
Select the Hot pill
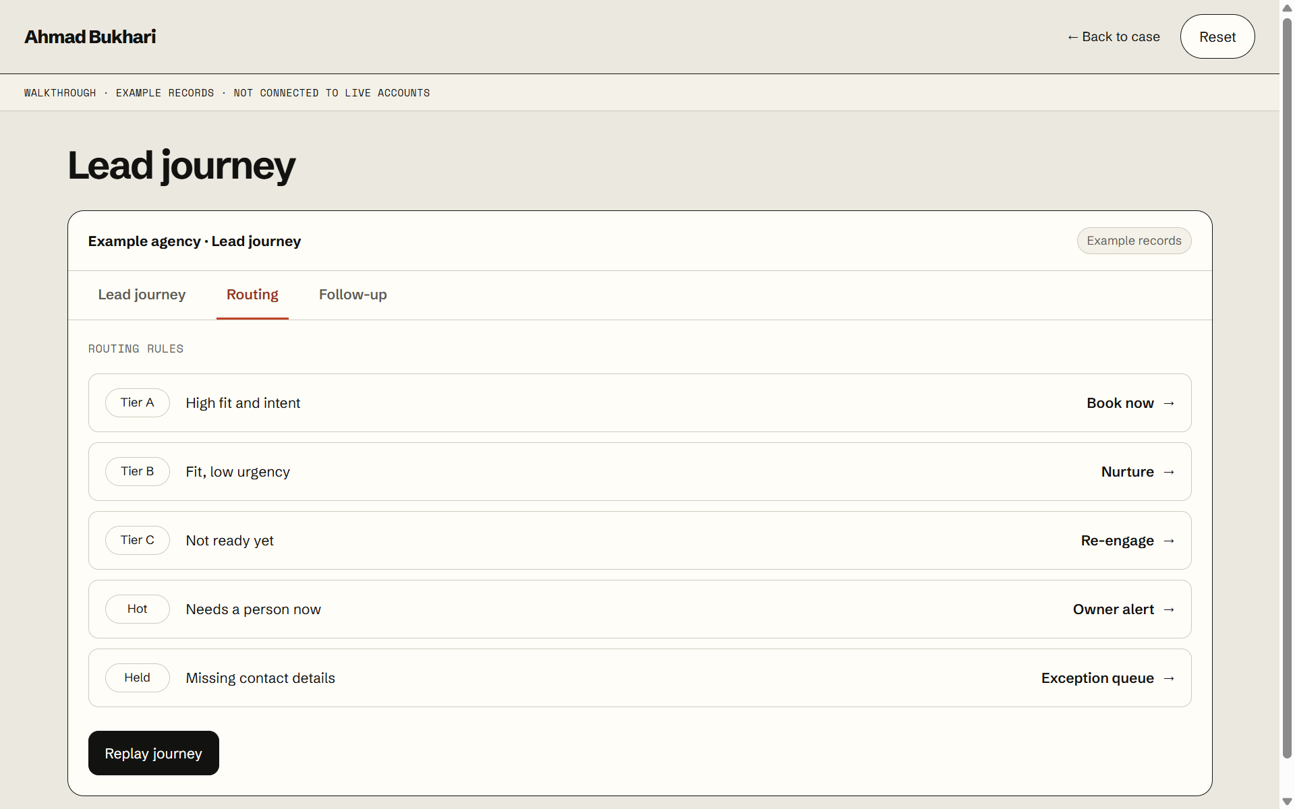click(x=138, y=609)
